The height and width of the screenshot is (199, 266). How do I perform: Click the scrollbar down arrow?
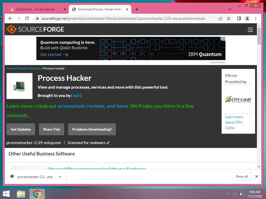[259, 167]
